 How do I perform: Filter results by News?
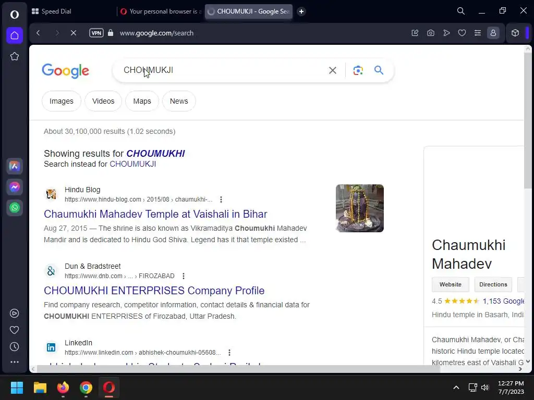pos(179,101)
